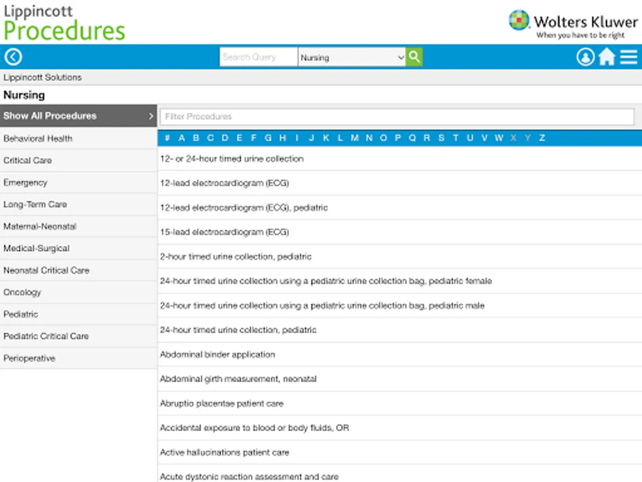Jump to letter E in index
Screen dimensions: 642x482
(239, 138)
